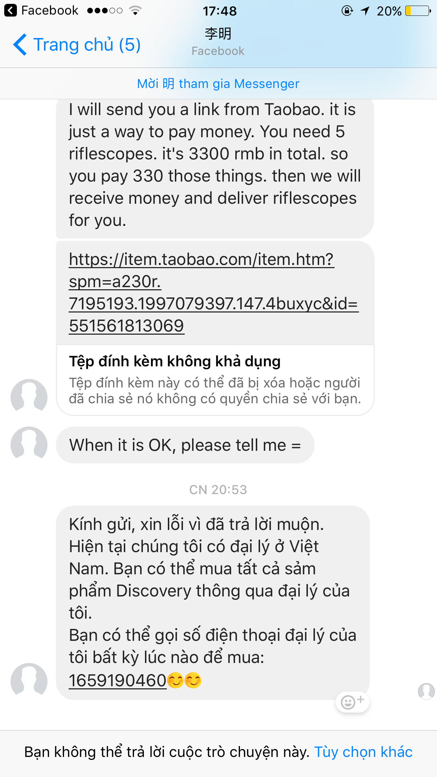Tap avatar next to "When it is OK" message
The width and height of the screenshot is (437, 777).
click(29, 444)
